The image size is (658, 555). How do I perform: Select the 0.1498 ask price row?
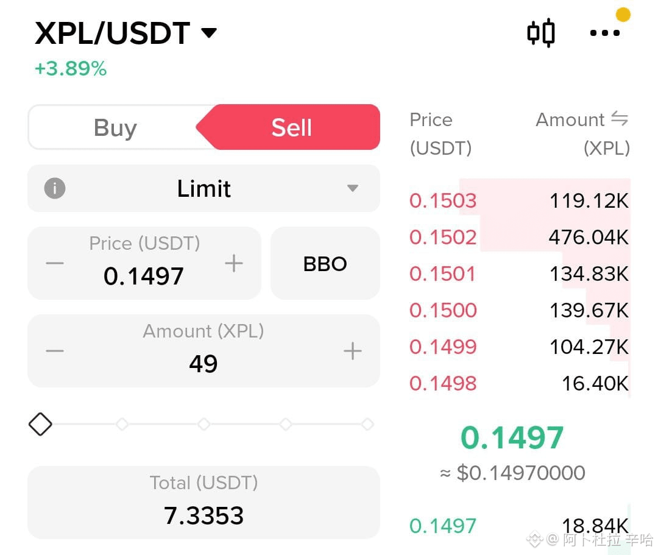click(x=520, y=383)
